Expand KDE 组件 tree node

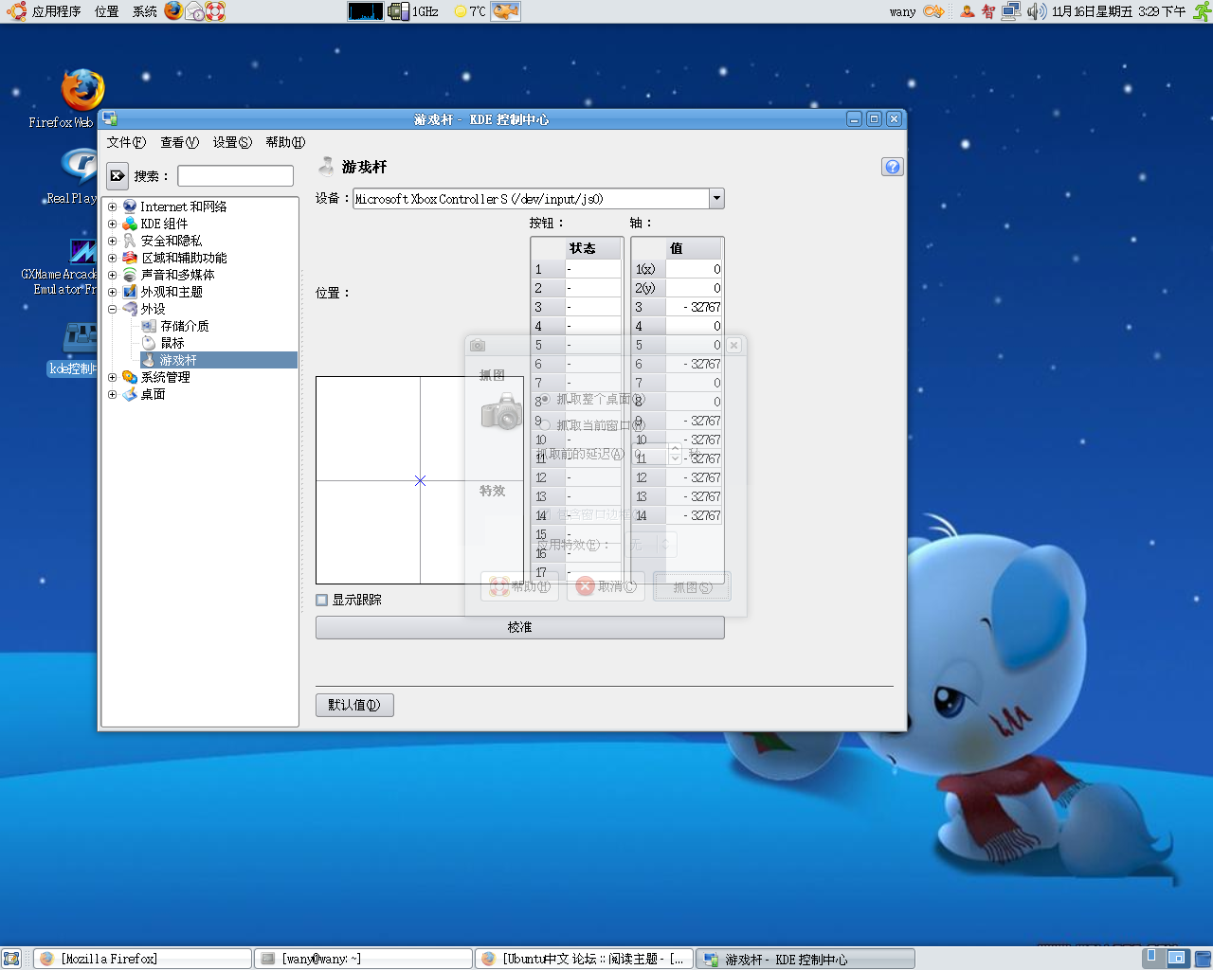[112, 224]
